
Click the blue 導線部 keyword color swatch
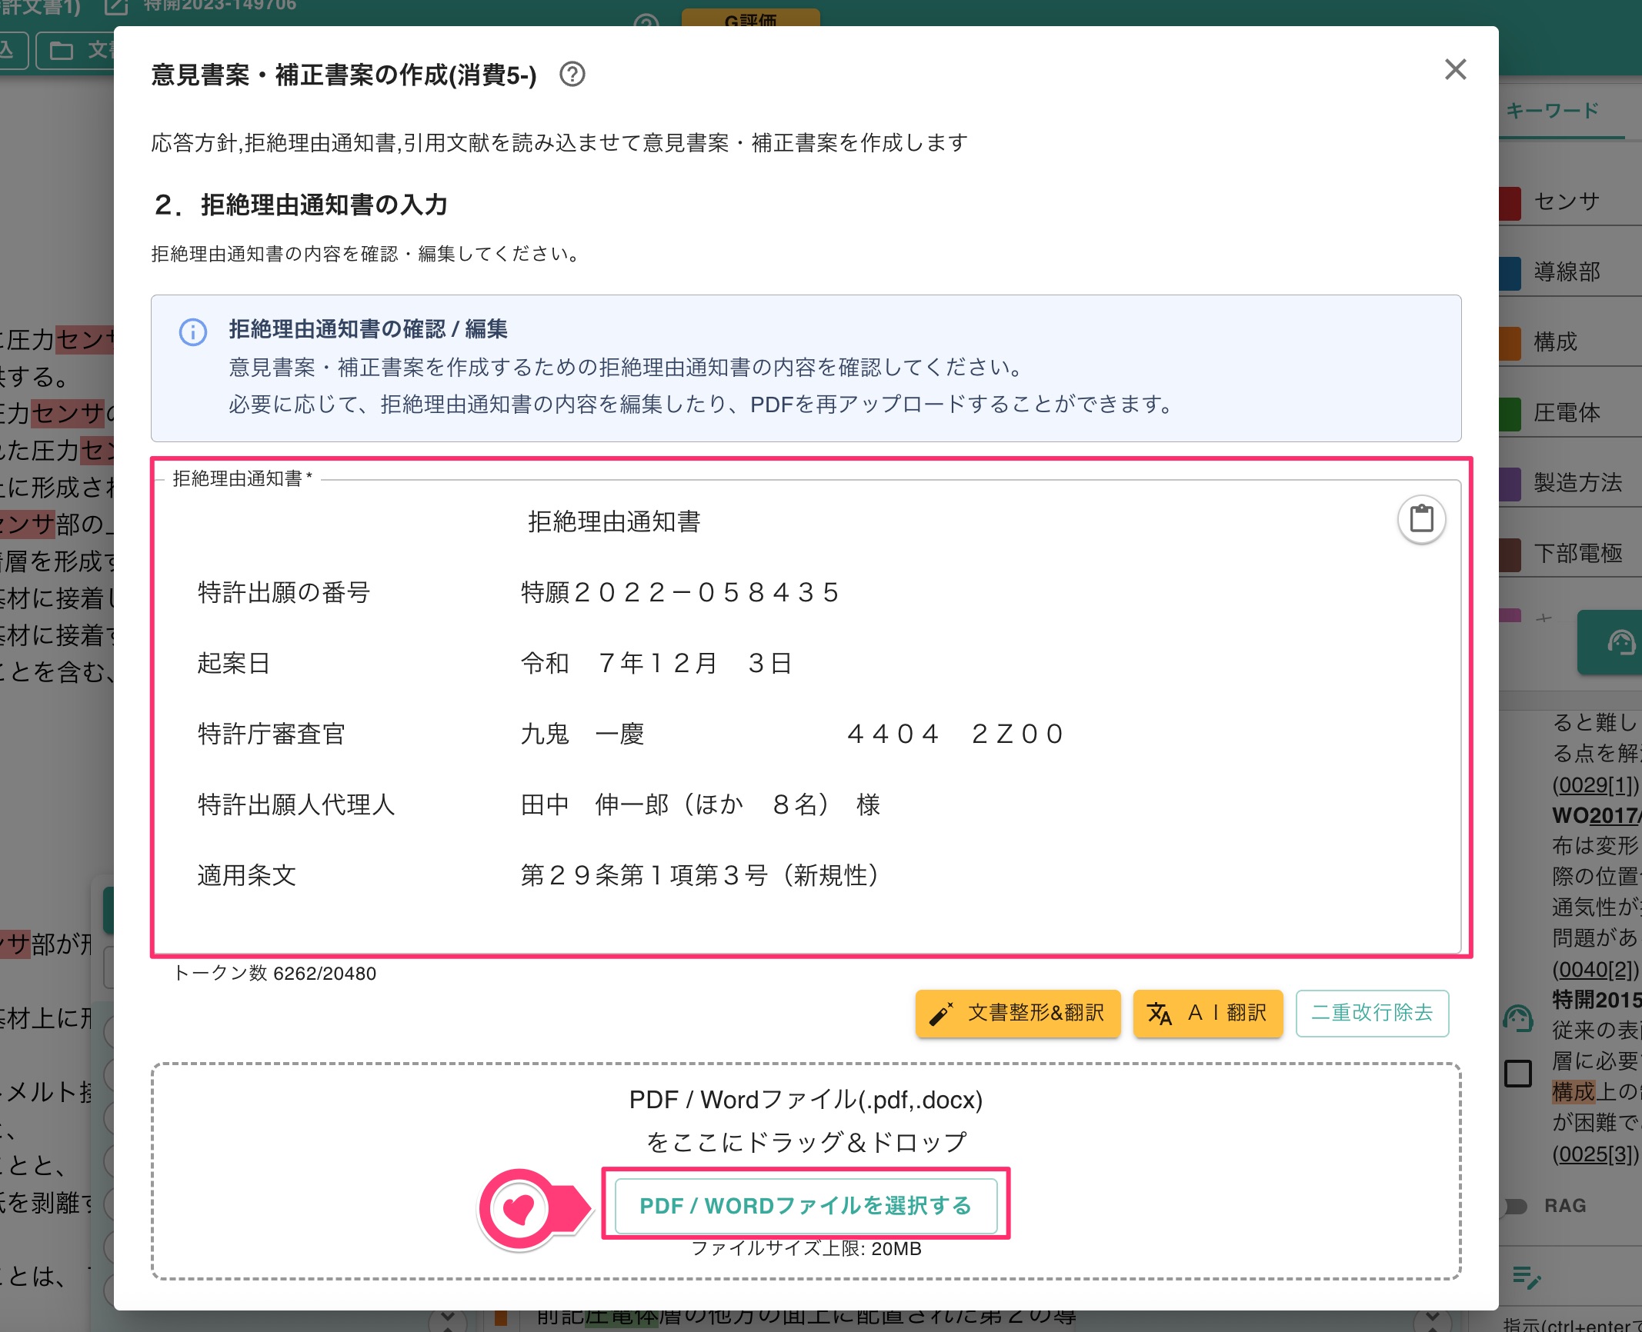click(x=1510, y=273)
